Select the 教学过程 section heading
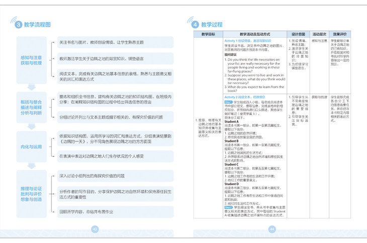Screen dimensions: 367x243 (211, 24)
